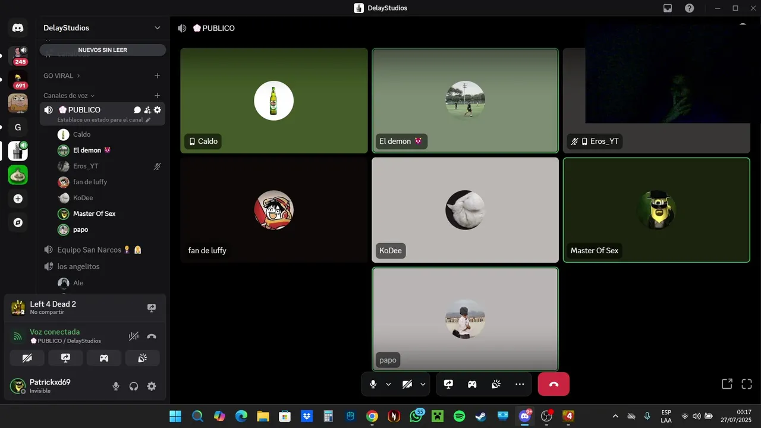Image resolution: width=761 pixels, height=428 pixels.
Task: Create channel in Canales de voz
Action: click(x=158, y=95)
